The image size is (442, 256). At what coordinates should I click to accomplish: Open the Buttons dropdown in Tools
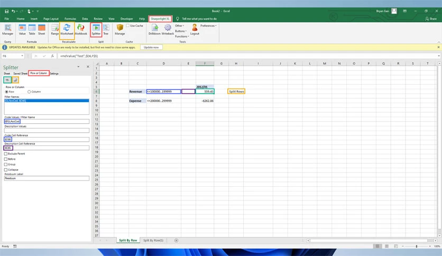click(181, 31)
